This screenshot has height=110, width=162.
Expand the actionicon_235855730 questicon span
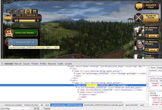pyautogui.click(x=78, y=90)
